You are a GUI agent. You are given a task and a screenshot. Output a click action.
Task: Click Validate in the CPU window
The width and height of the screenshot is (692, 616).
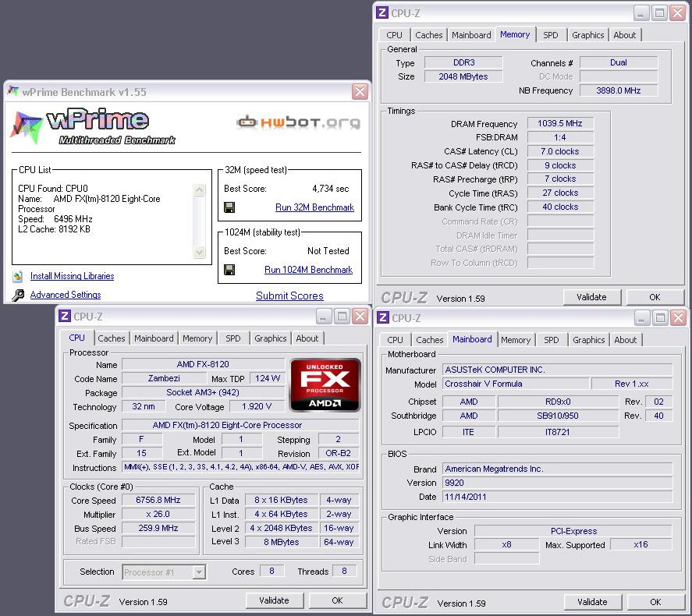coord(274,600)
